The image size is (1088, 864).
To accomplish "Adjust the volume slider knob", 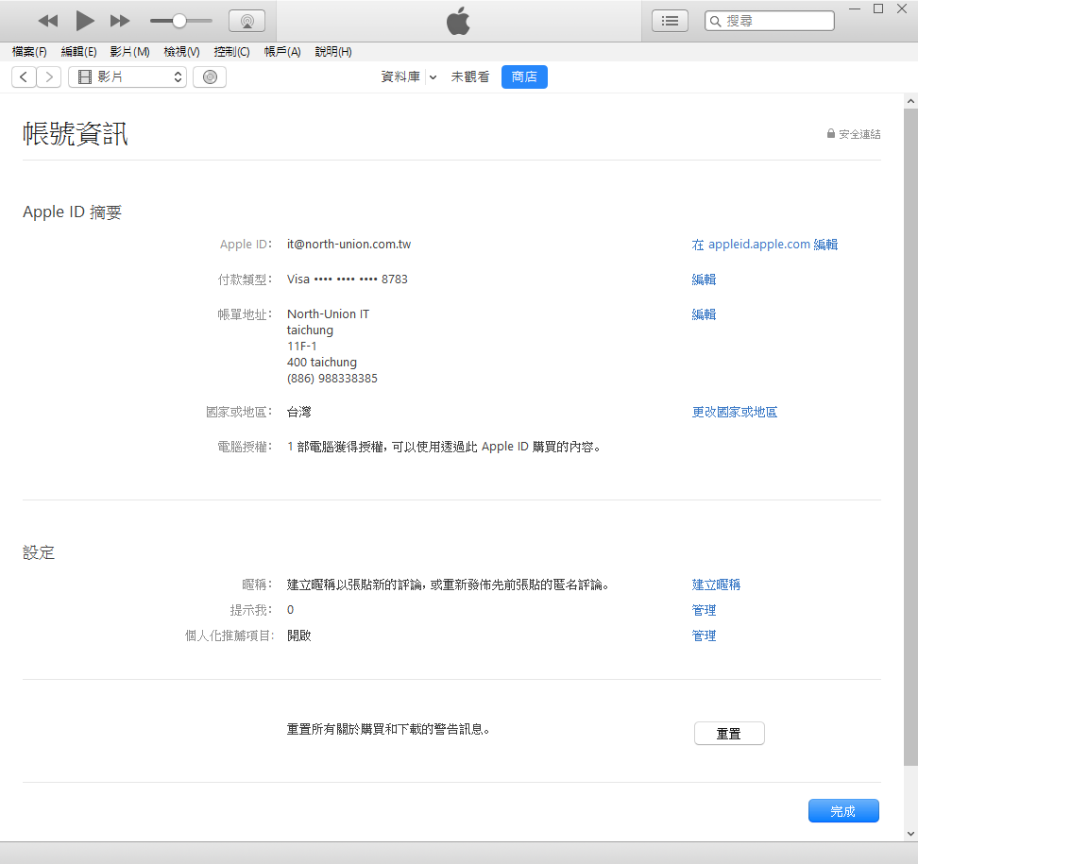I will pos(178,21).
